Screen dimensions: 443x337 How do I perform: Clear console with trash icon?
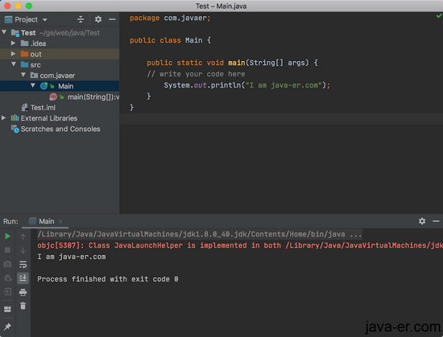tap(23, 306)
